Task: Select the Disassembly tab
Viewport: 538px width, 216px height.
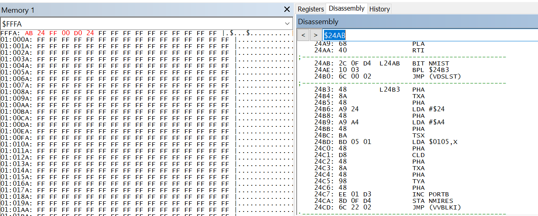Action: point(347,9)
